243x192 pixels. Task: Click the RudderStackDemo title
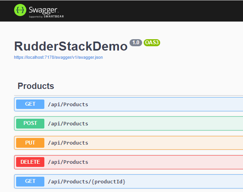click(71, 46)
